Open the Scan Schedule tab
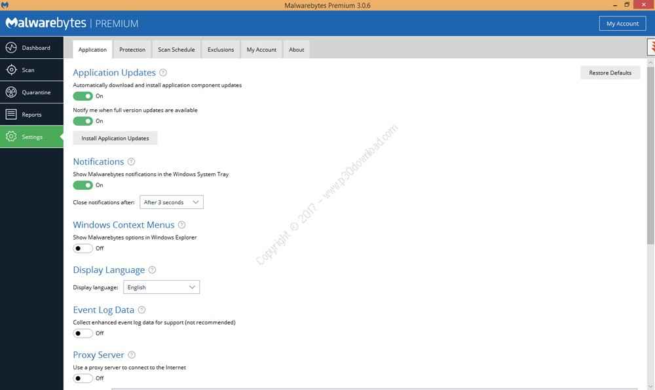Viewport: 655px width, 390px height. (176, 50)
